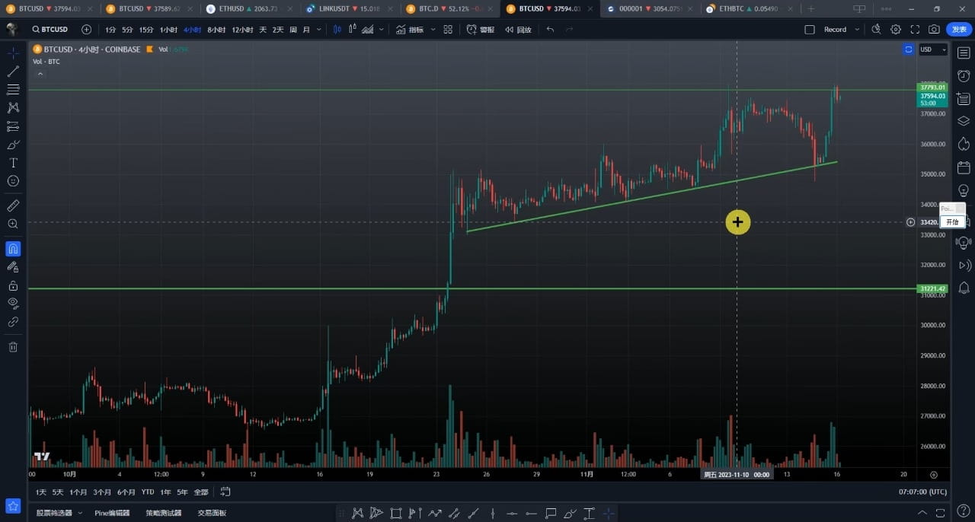Open favorites star toolbar button at bottom left

pos(13,506)
